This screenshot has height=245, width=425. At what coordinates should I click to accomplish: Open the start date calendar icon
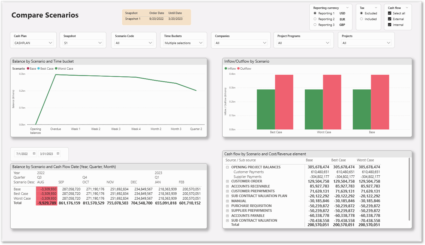tap(34, 154)
